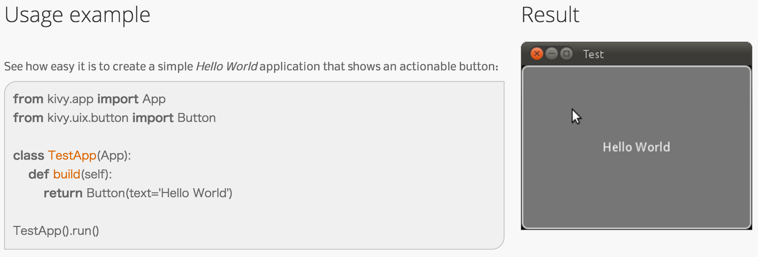Screen dimensions: 758x257
Task: Click the bold "class" keyword in code
Action: (28, 156)
